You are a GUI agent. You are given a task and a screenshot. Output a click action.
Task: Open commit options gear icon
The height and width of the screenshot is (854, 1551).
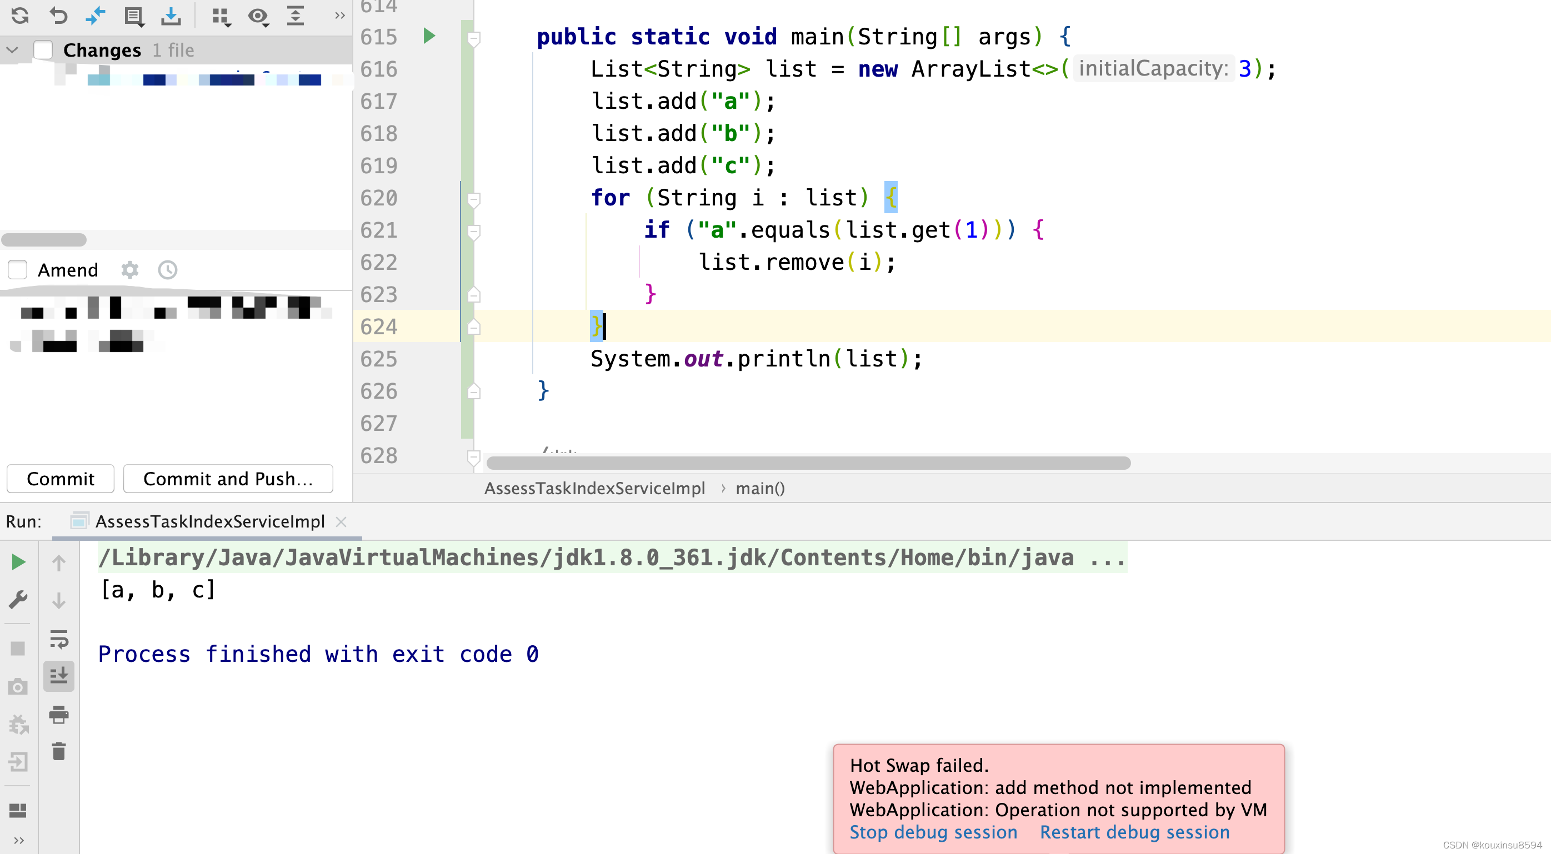[129, 270]
